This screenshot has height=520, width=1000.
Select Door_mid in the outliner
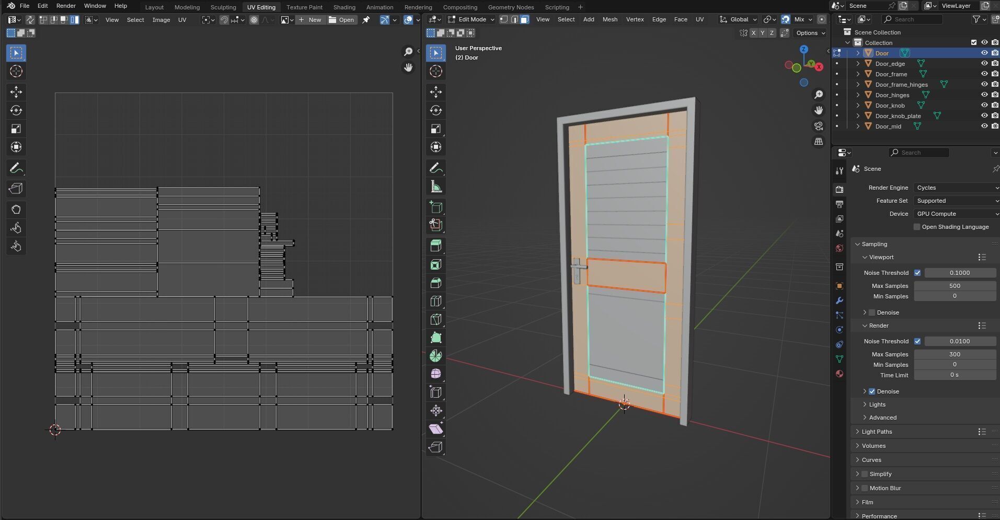click(888, 126)
